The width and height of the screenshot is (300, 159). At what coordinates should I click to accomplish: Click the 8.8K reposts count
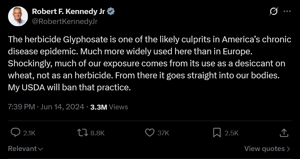click(98, 133)
